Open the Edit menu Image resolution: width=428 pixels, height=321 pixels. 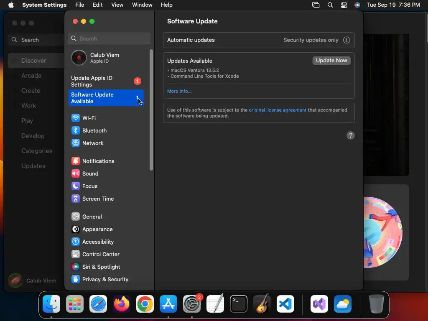[98, 5]
